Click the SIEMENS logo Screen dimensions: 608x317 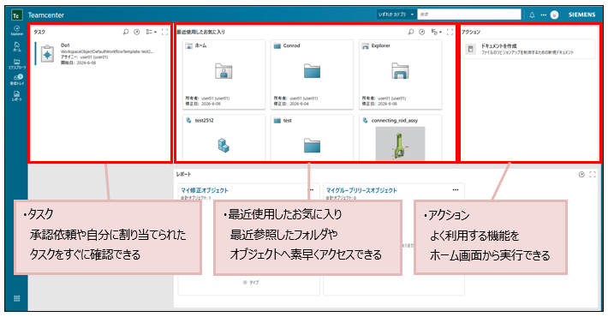582,15
